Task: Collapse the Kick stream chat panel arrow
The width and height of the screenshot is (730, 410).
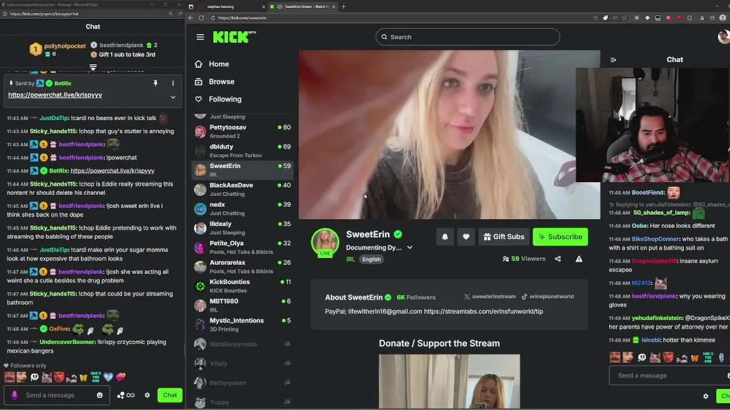Action: [x=613, y=60]
